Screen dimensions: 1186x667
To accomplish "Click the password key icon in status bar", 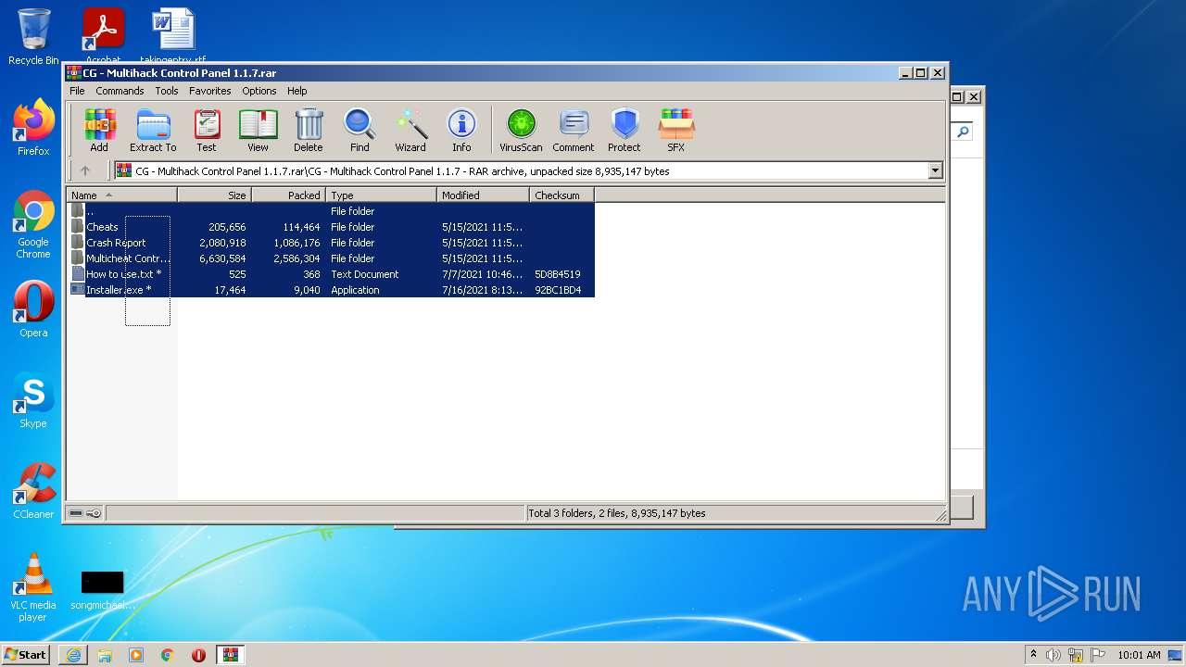I will pos(94,513).
